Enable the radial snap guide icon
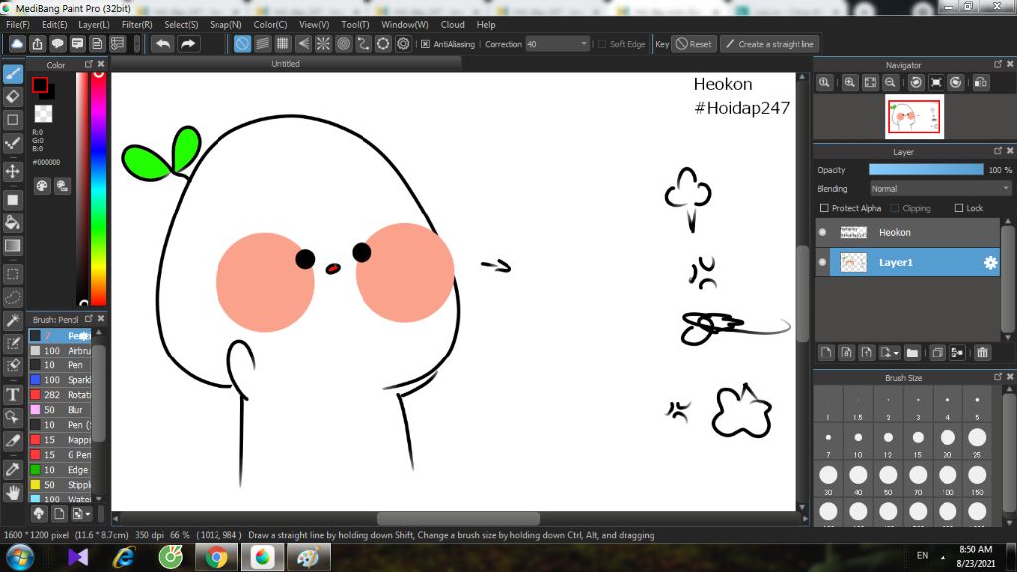This screenshot has height=572, width=1017. click(x=323, y=44)
